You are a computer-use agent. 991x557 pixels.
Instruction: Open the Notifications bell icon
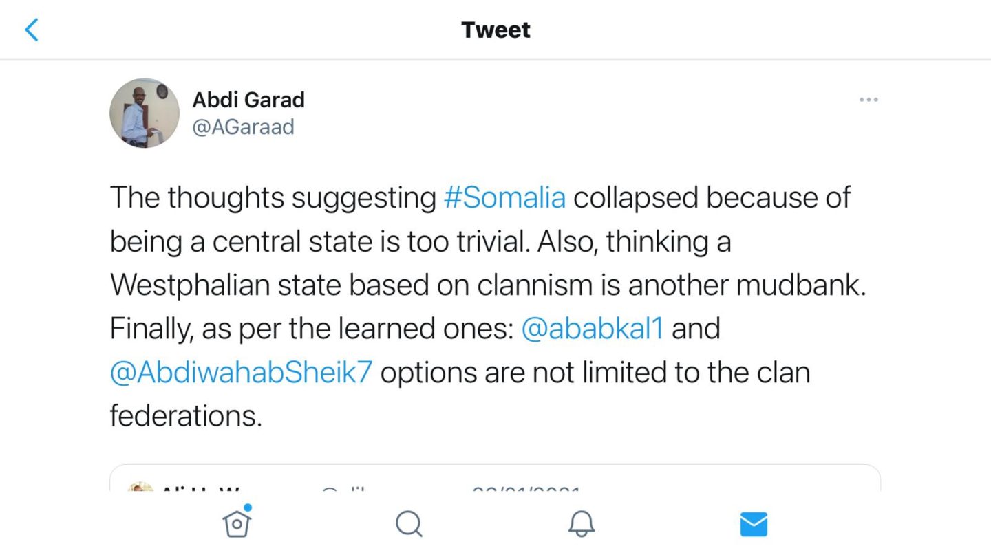[x=581, y=525]
